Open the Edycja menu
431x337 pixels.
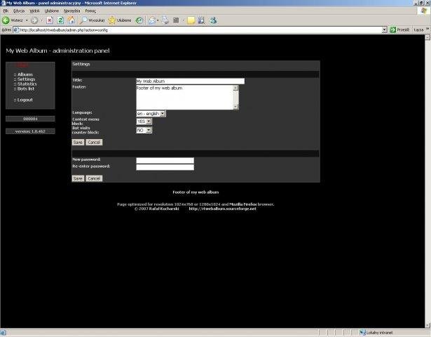19,11
